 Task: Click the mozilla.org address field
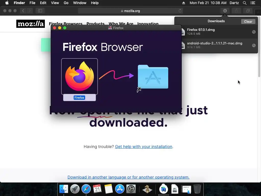pos(130,11)
